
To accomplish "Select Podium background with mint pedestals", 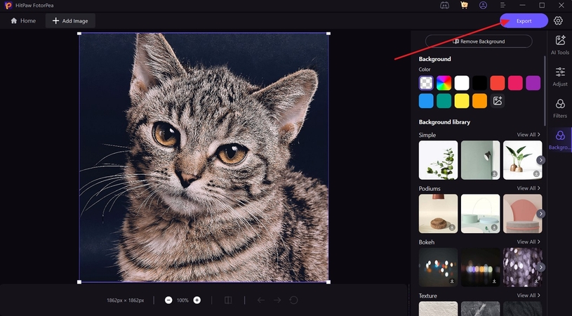I will point(481,214).
